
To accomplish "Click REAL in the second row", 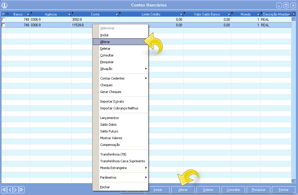I will 265,25.
